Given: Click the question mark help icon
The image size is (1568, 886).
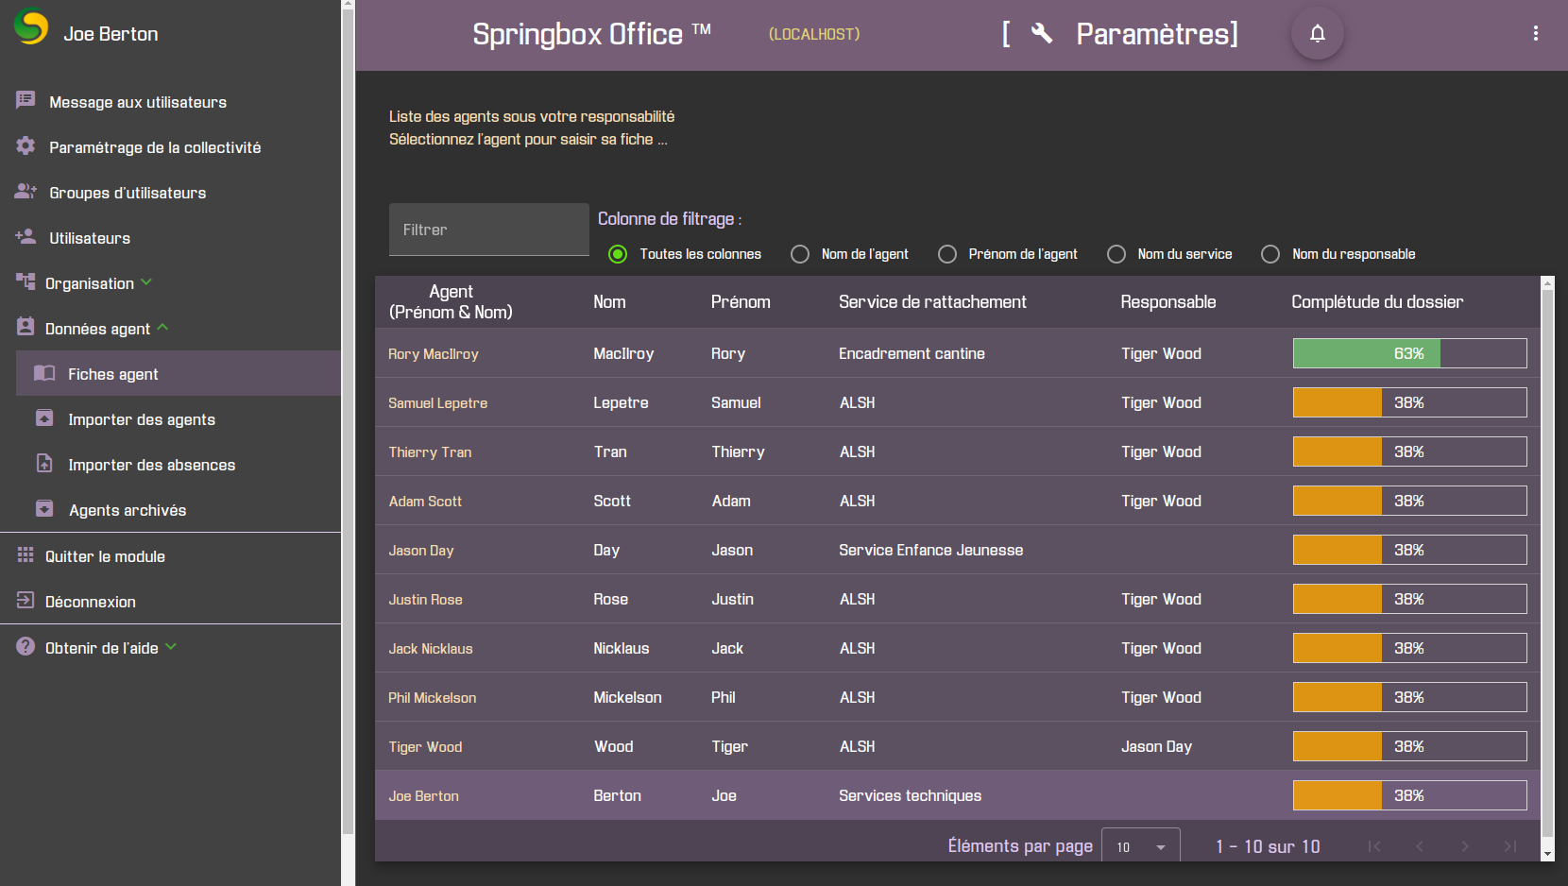Looking at the screenshot, I should coord(26,646).
